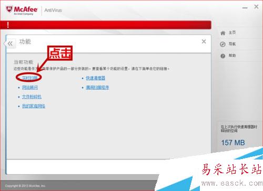263x191 pixels.
Task: Click the McAfee copyright footer text
Action: pyautogui.click(x=25, y=186)
